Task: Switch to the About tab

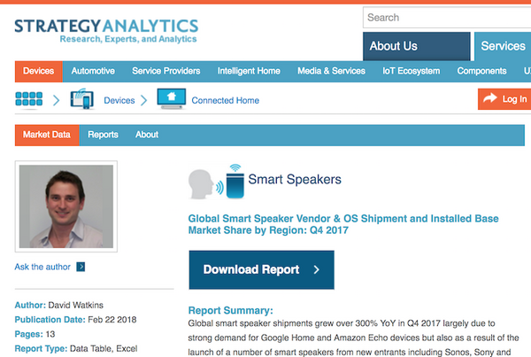Action: [x=147, y=135]
